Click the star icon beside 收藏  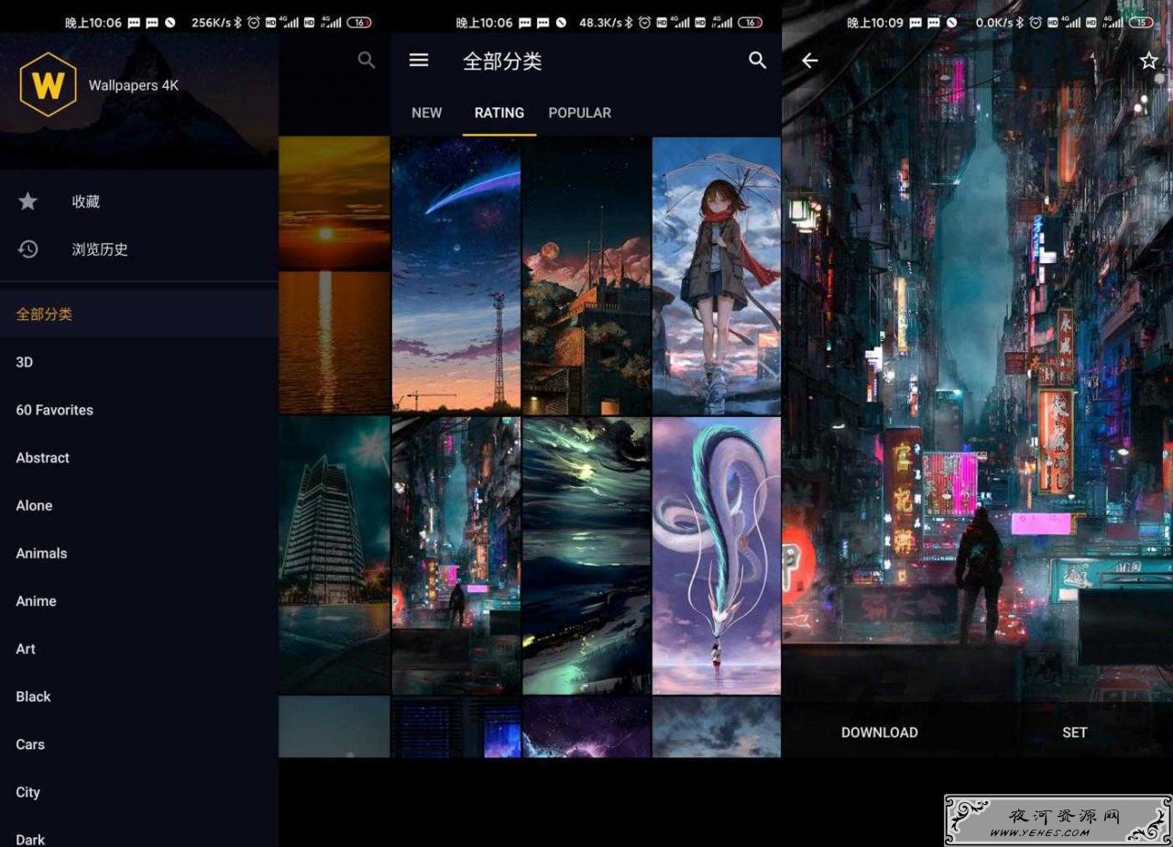click(28, 202)
